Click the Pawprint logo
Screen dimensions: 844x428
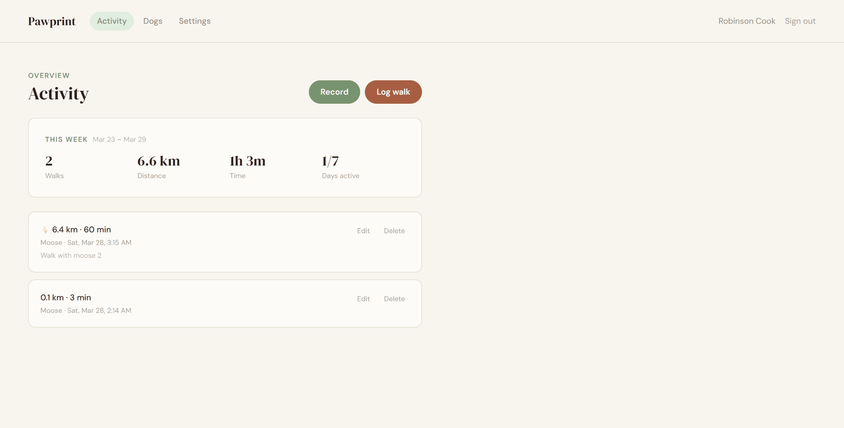(x=51, y=21)
